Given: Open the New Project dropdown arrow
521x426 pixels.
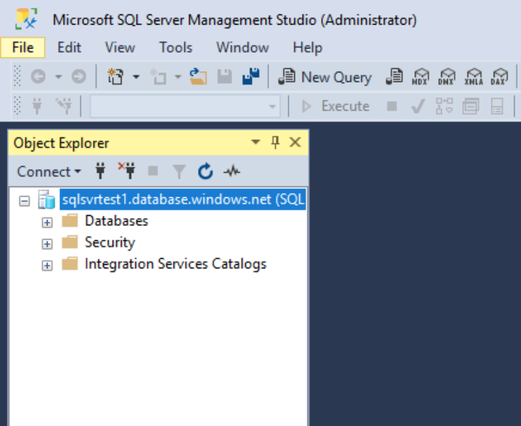Looking at the screenshot, I should point(136,76).
